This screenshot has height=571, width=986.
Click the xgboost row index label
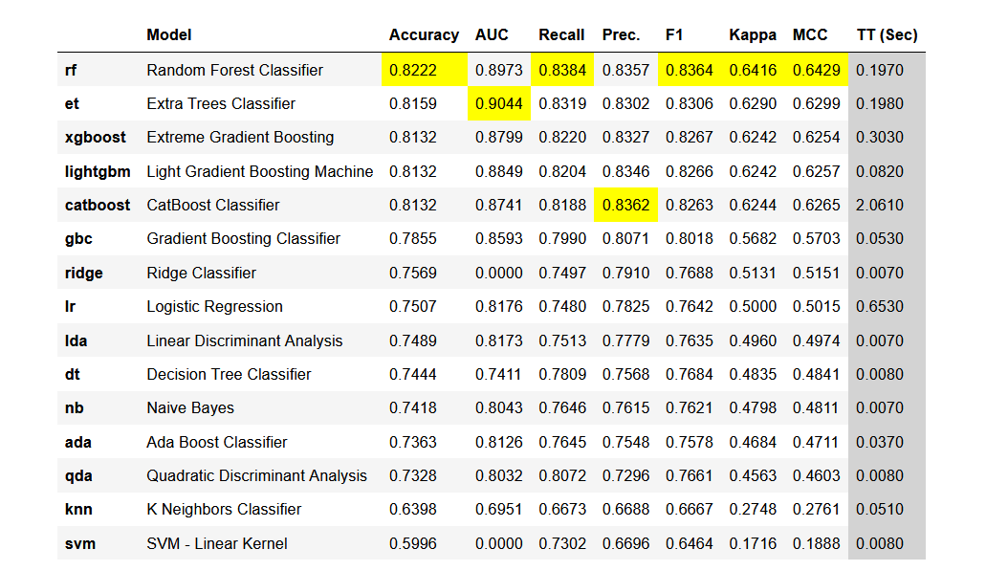tap(95, 138)
